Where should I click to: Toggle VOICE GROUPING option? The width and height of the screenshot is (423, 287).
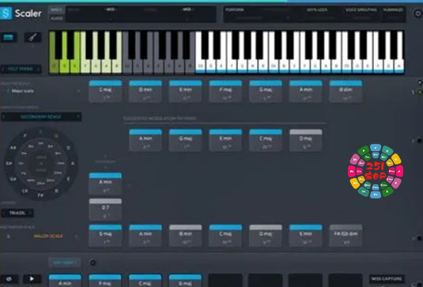(361, 10)
